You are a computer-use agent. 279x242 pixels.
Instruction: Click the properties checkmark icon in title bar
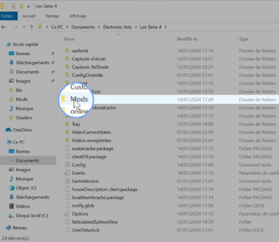(x=13, y=6)
